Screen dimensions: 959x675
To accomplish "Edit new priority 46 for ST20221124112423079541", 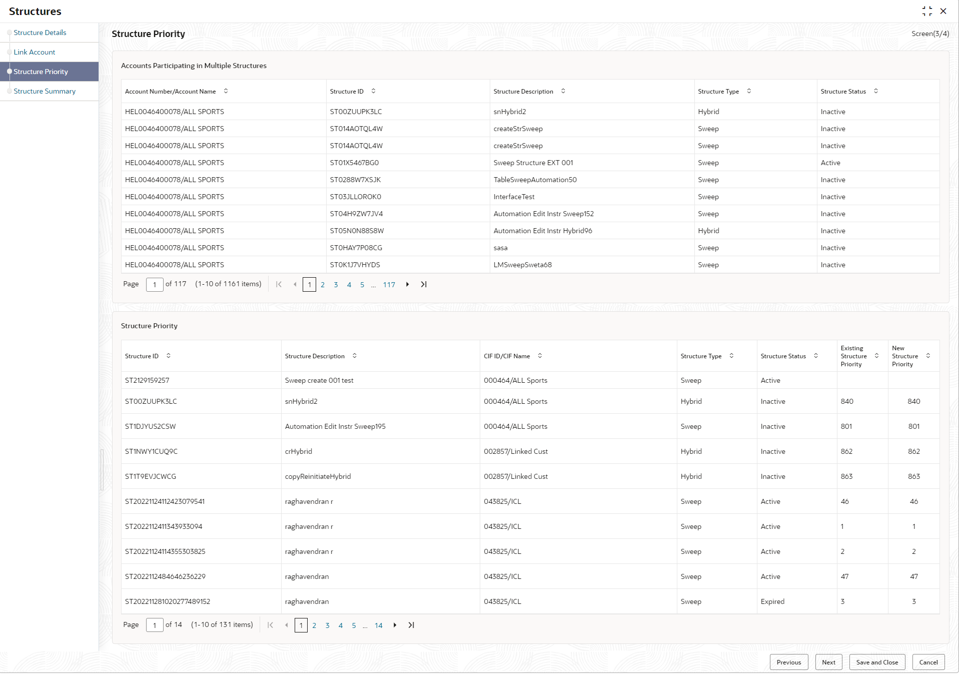I will point(913,501).
